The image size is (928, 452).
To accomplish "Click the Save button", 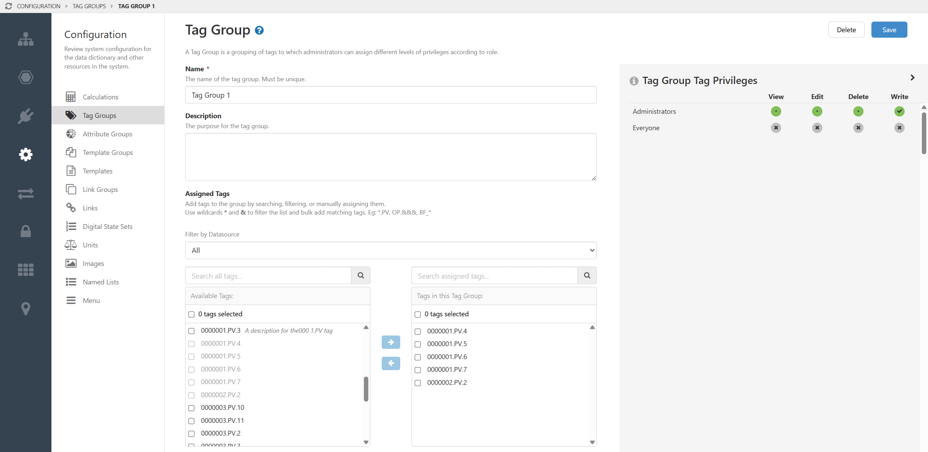I will click(889, 29).
